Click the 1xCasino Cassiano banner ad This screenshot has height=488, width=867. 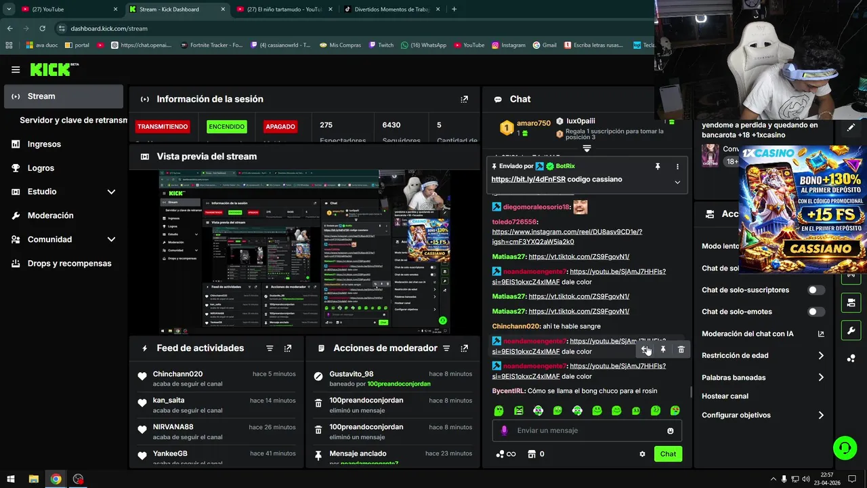[x=803, y=209]
